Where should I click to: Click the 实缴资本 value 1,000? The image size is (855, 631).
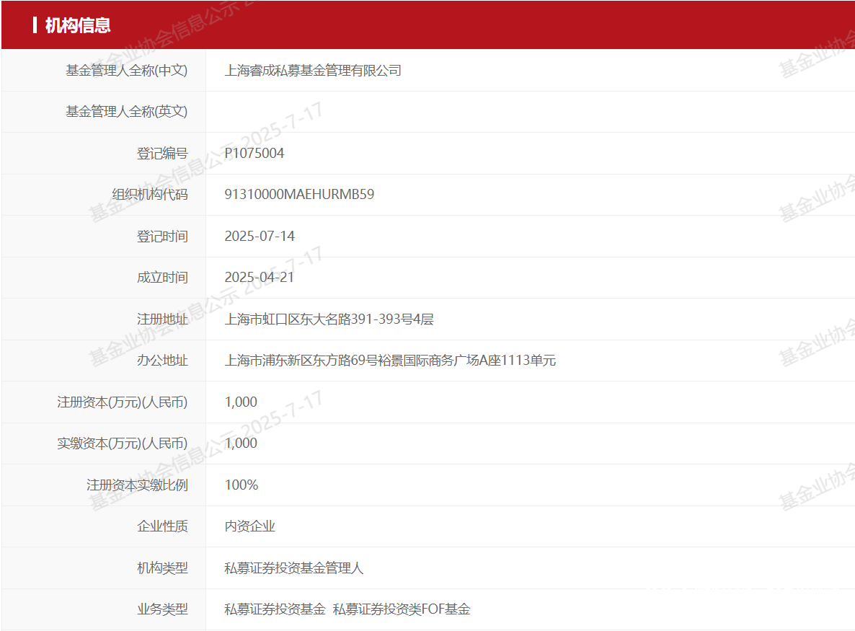(241, 443)
